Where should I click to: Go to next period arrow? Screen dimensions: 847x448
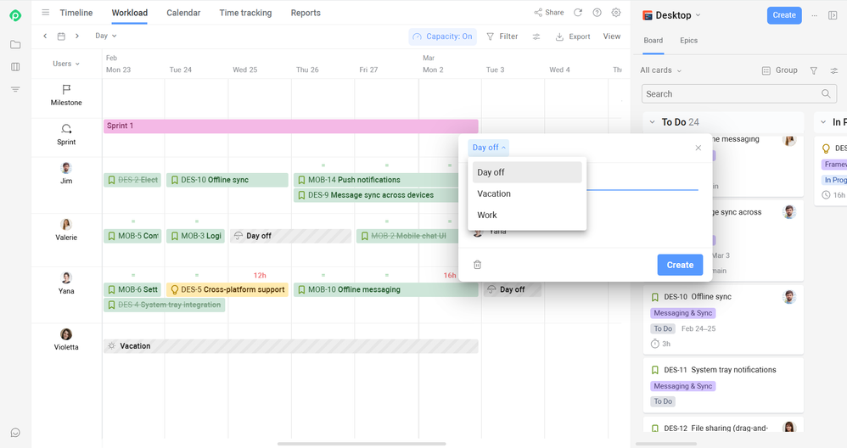coord(77,36)
